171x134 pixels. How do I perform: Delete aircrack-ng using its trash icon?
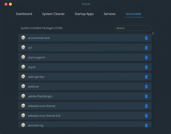tap(146, 125)
